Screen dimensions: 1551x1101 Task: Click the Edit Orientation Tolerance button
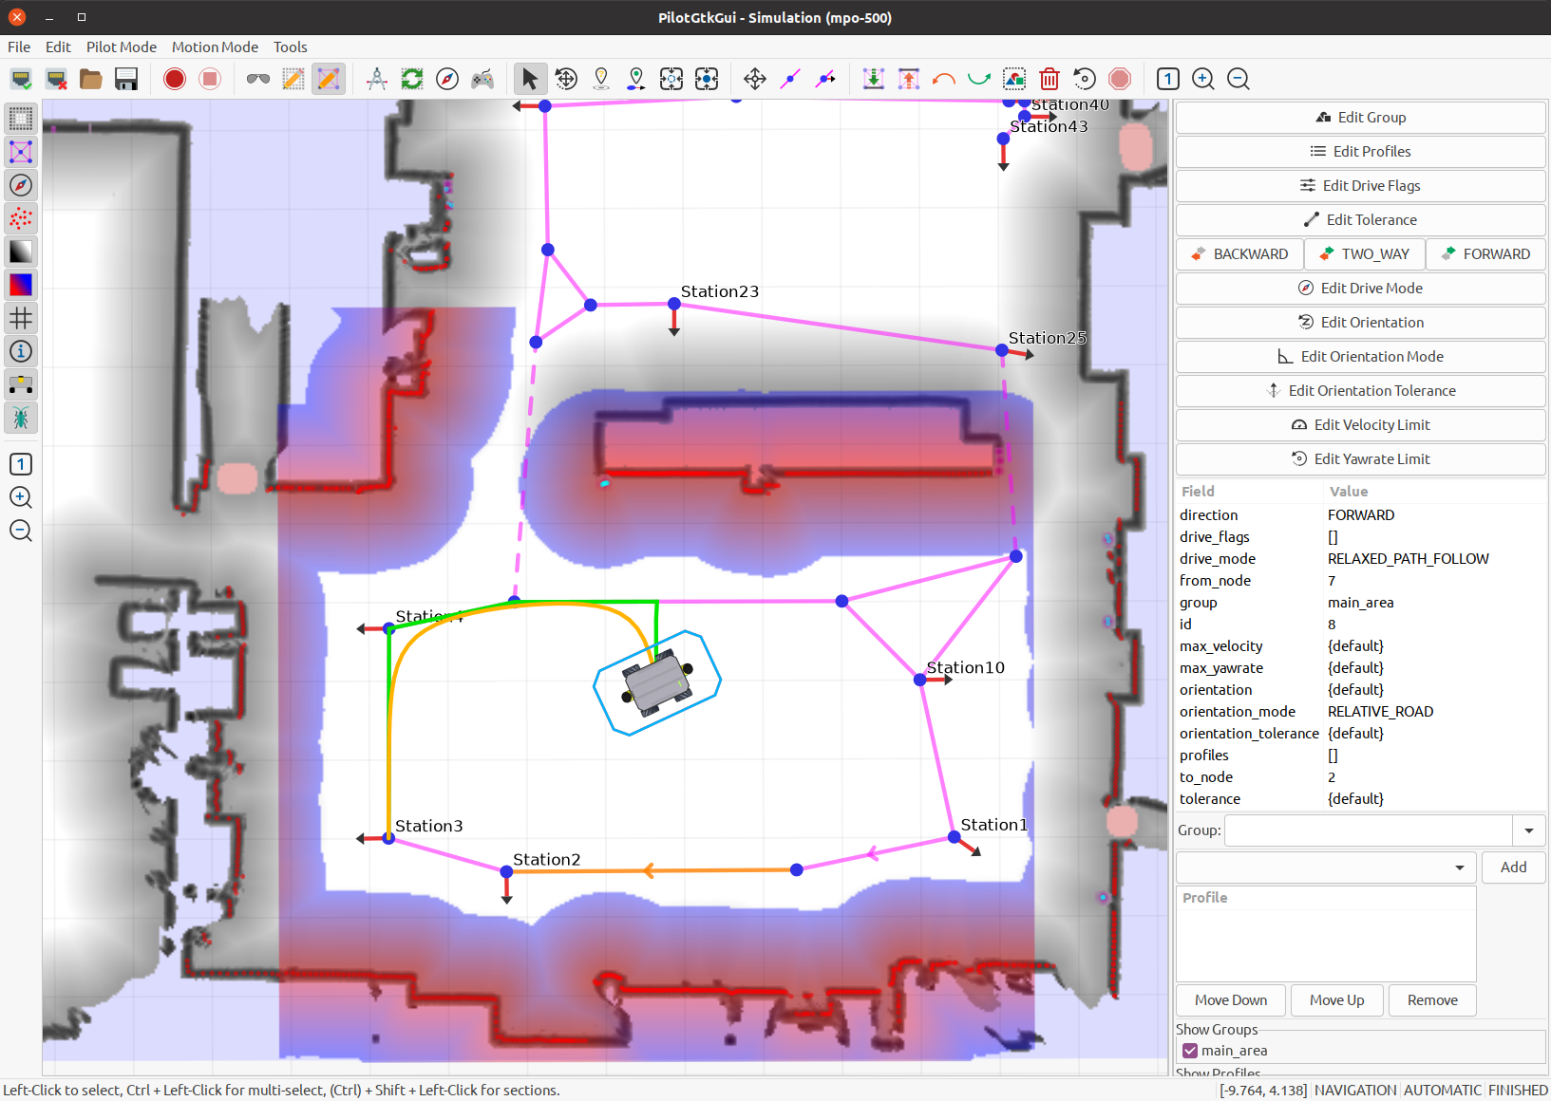tap(1360, 390)
